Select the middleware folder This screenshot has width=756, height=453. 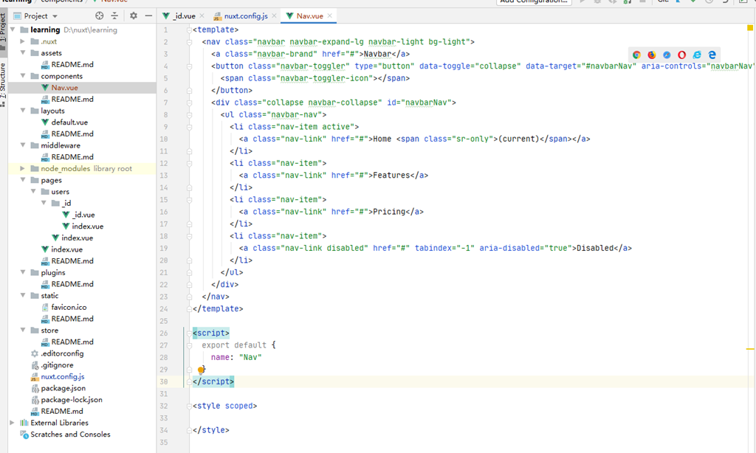tap(61, 145)
